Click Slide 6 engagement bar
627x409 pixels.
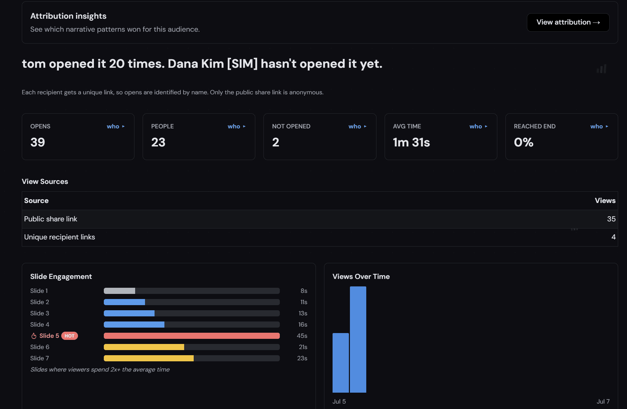[x=192, y=347]
